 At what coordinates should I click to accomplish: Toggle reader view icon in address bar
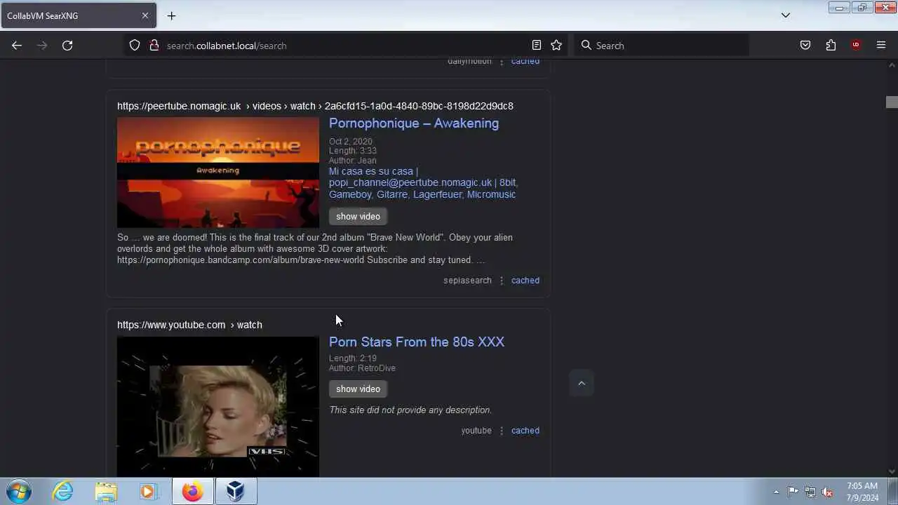point(537,46)
